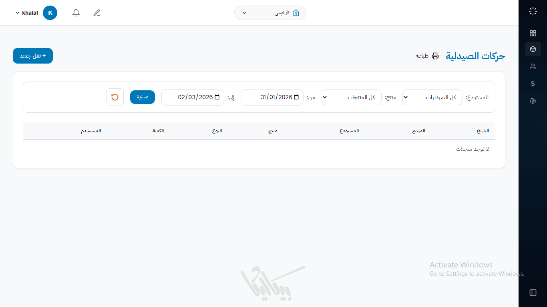This screenshot has height=307, width=547.
Task: Open the الرئيسي branch selector dropdown
Action: coord(270,13)
